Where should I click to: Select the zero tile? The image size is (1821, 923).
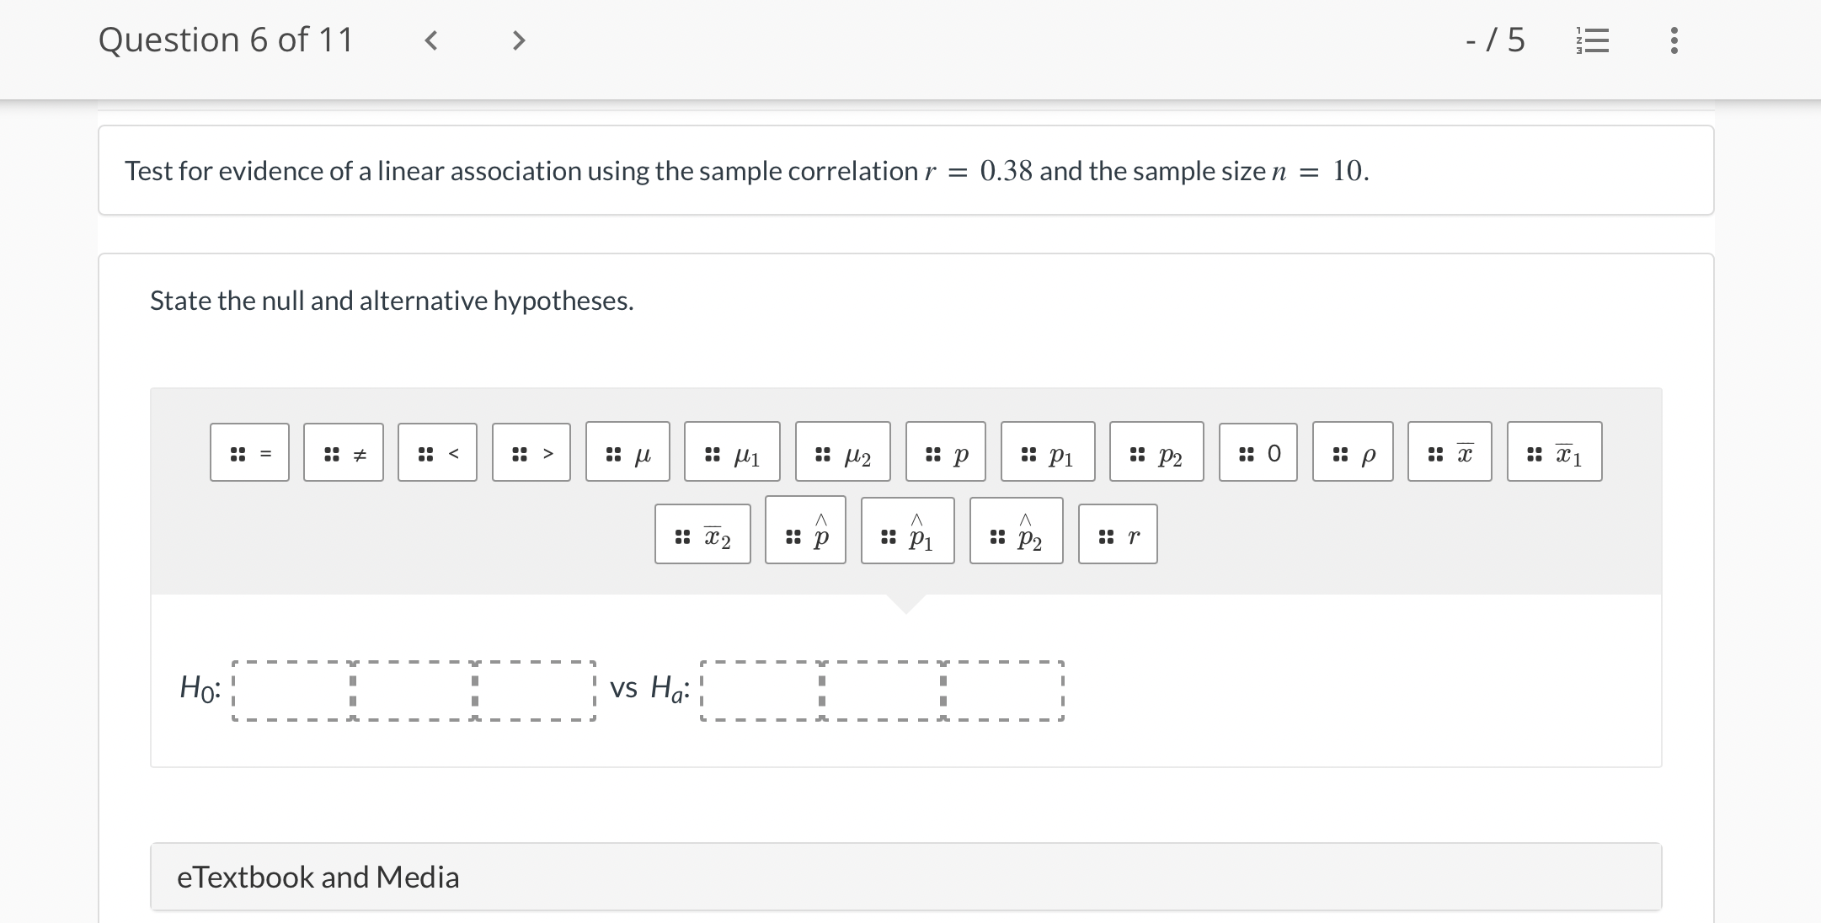point(1258,453)
